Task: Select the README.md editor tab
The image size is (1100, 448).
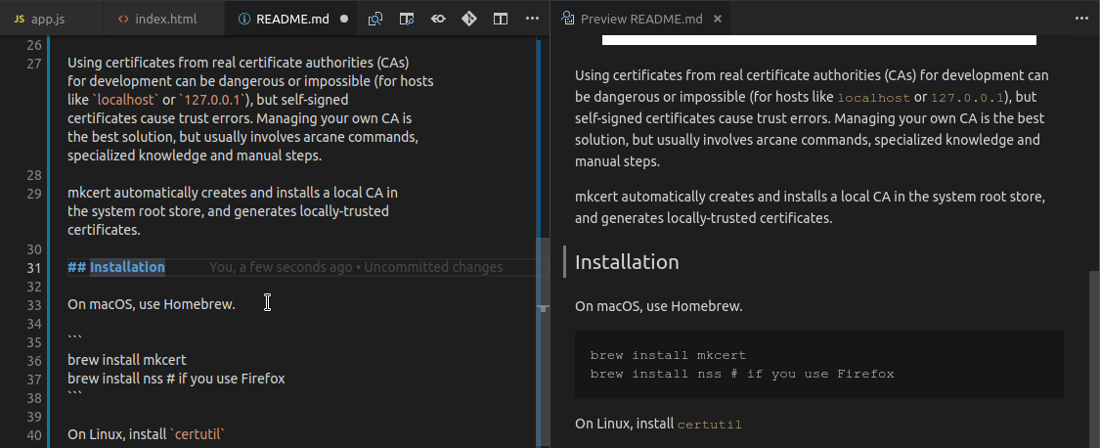Action: click(291, 19)
